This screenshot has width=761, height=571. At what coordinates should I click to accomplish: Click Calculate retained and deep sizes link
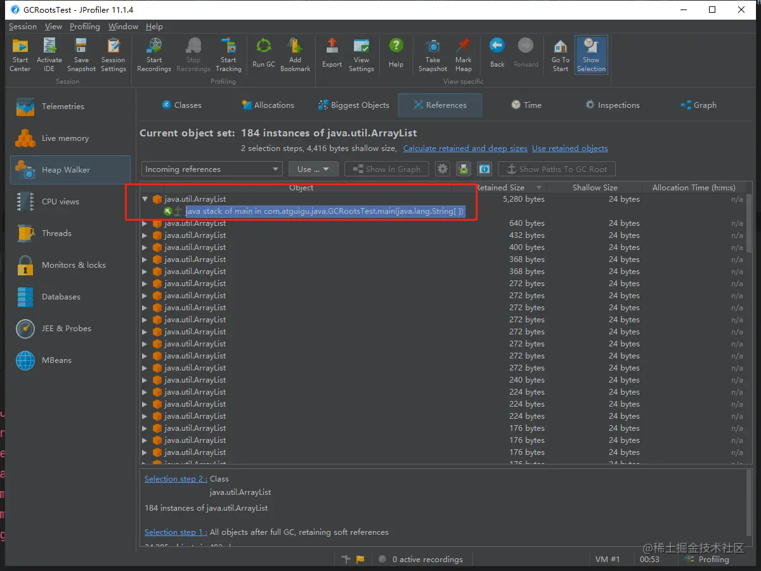coord(465,148)
